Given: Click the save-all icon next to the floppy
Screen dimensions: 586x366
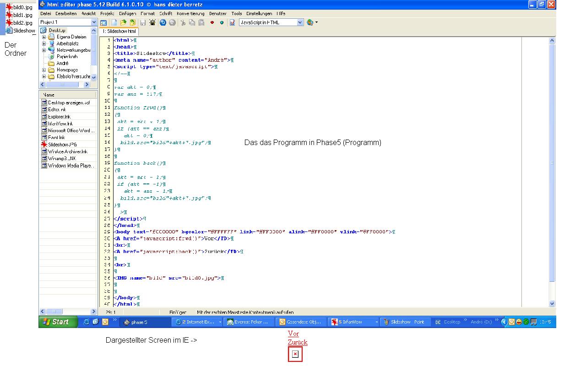Looking at the screenshot, I should [152, 22].
